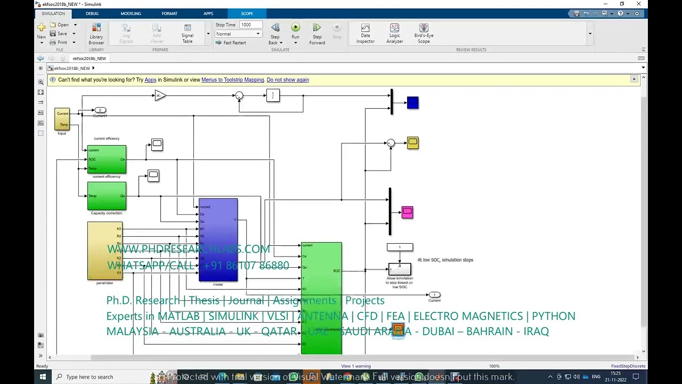
Task: Expand the Prepare gallery arrow
Action: 208,34
